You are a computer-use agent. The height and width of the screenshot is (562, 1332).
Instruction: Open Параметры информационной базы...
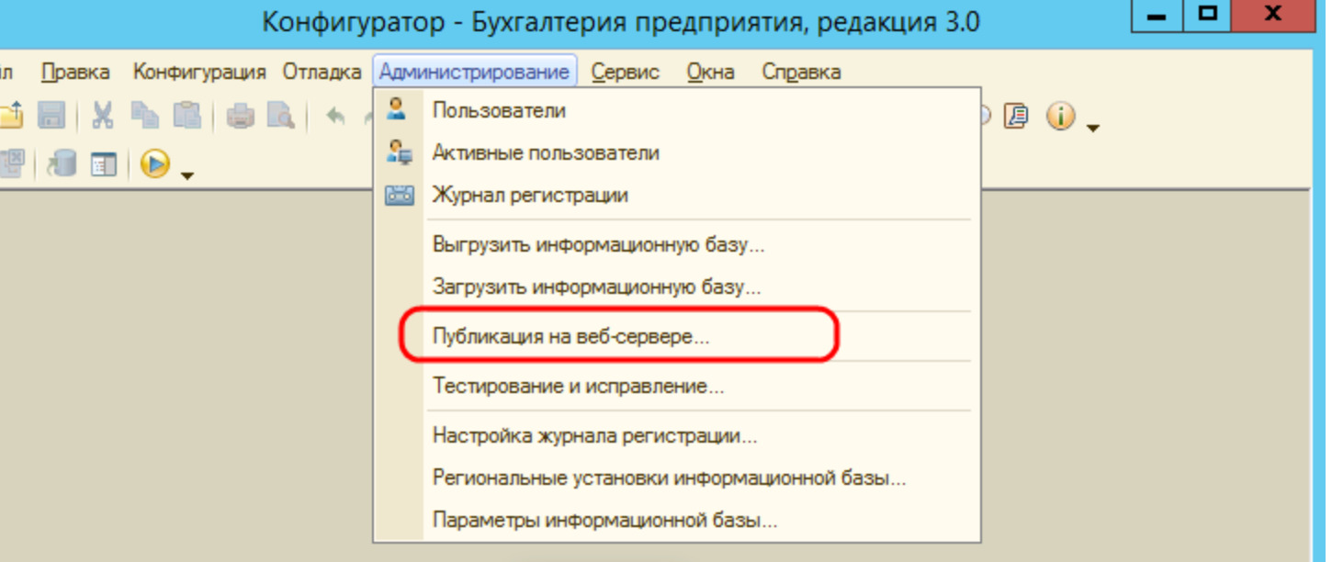pyautogui.click(x=677, y=521)
